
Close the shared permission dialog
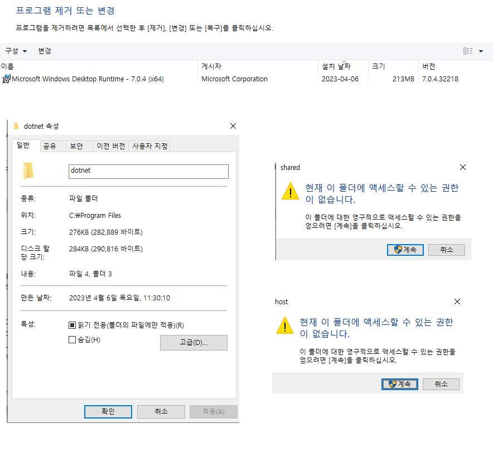point(463,167)
